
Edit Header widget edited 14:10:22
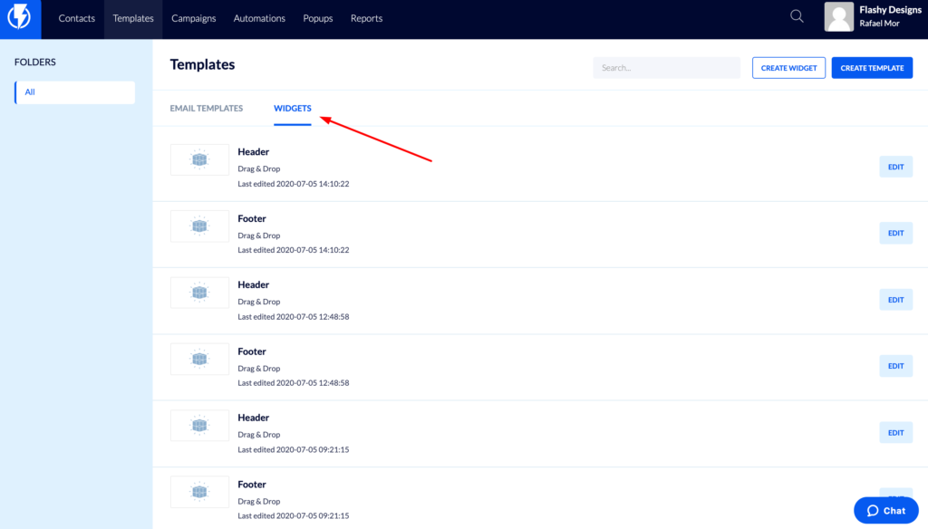pyautogui.click(x=895, y=167)
